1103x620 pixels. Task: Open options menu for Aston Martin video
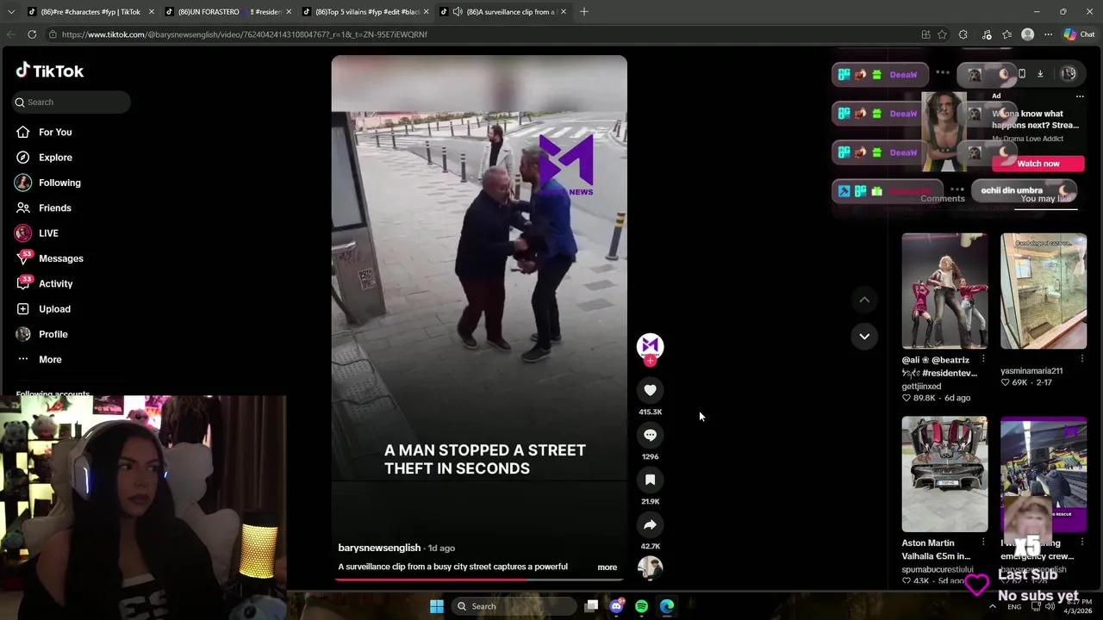click(x=983, y=542)
